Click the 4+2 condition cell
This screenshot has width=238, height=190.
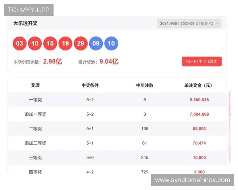pyautogui.click(x=90, y=172)
